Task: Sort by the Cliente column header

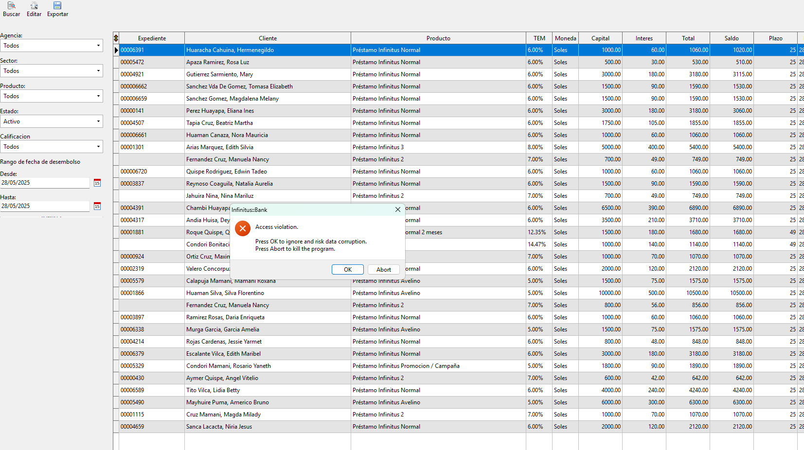Action: click(x=268, y=38)
